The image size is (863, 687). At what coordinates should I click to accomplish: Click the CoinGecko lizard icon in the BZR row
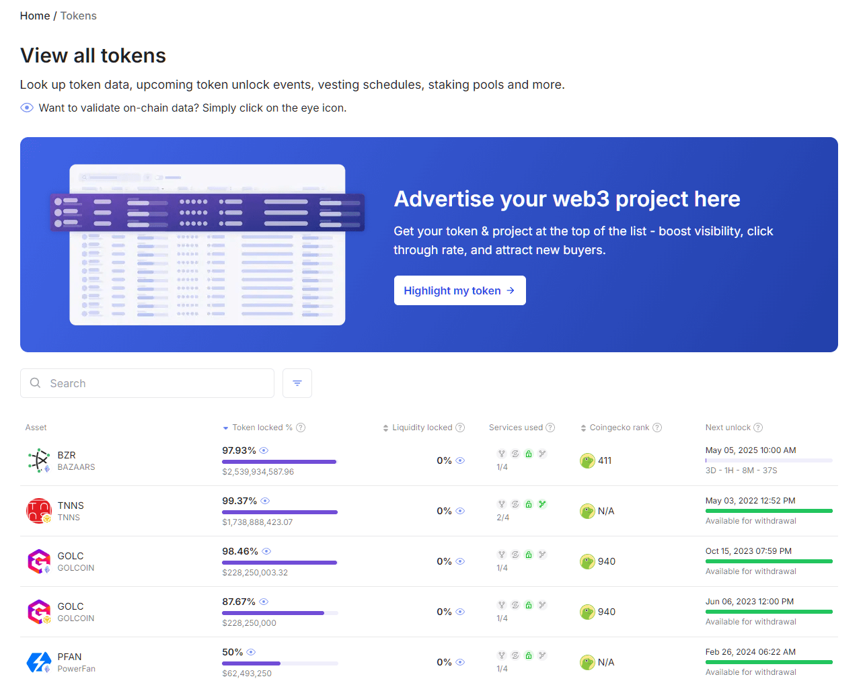[587, 460]
